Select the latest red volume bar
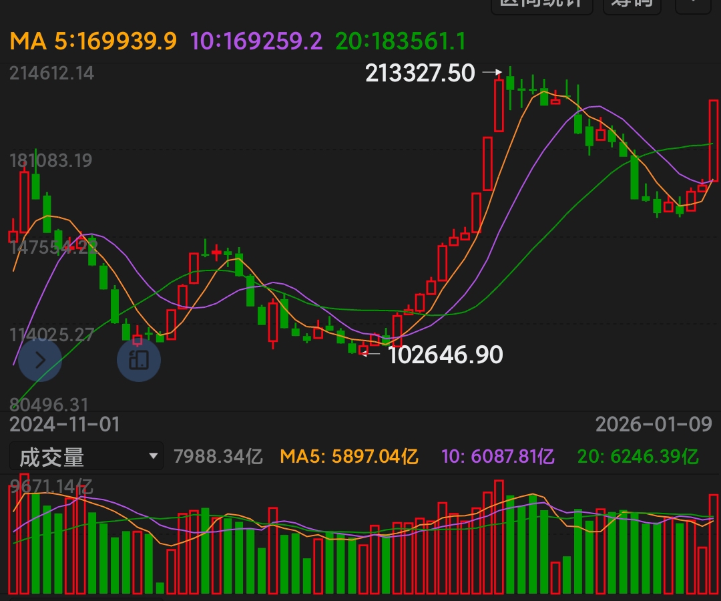 pos(714,544)
